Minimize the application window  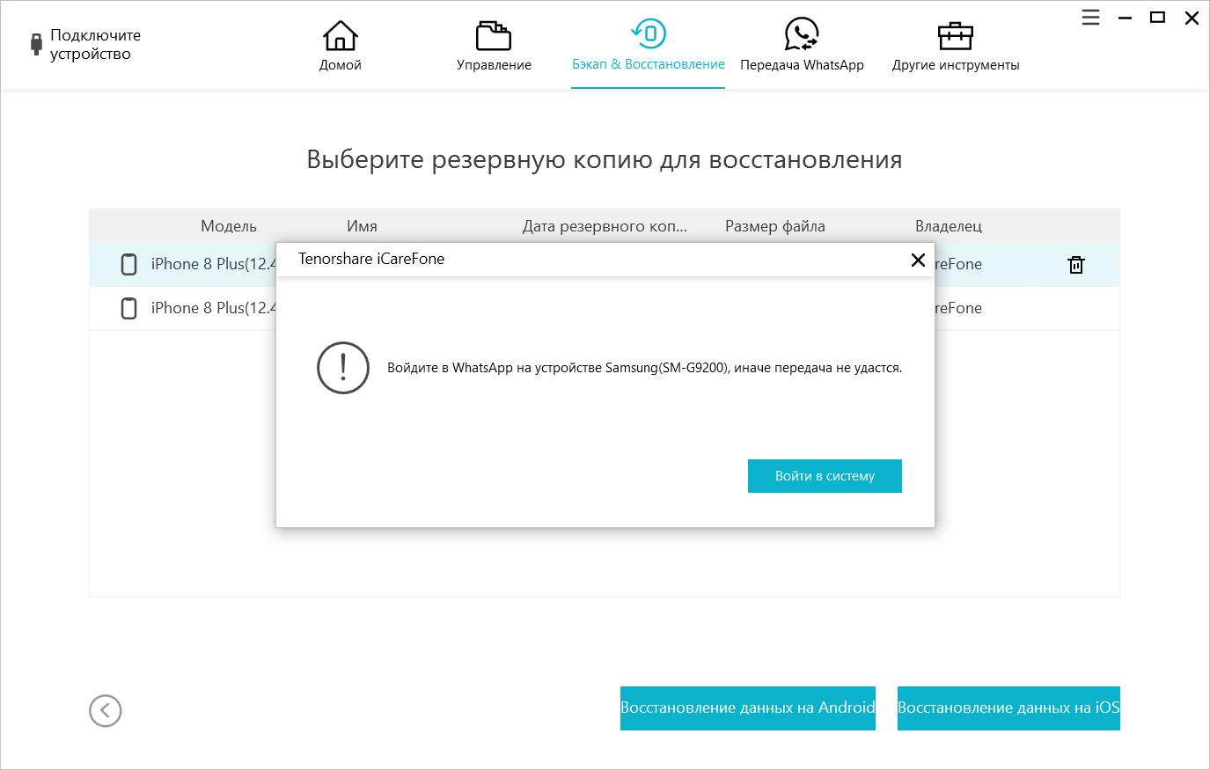click(1125, 18)
